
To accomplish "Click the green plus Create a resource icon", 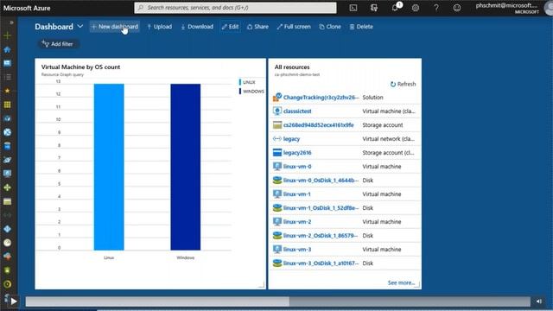I will (7, 35).
